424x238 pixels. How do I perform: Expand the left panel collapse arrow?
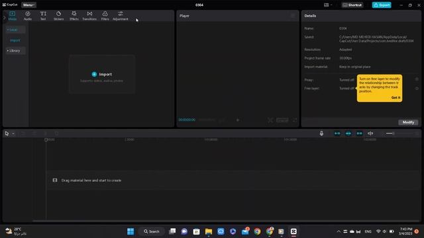[x=4, y=18]
